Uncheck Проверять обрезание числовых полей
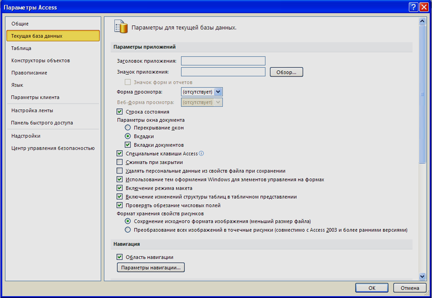Screen dimensions: 432x298 pos(119,205)
